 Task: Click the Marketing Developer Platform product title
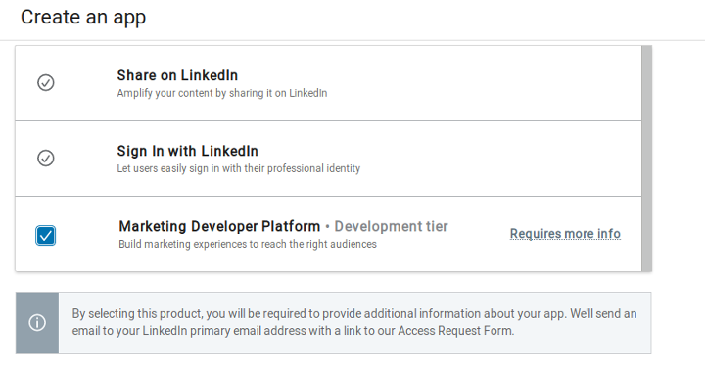219,226
